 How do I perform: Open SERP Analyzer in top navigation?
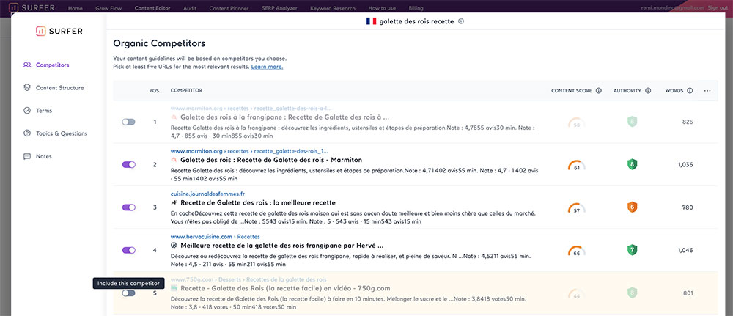point(279,8)
